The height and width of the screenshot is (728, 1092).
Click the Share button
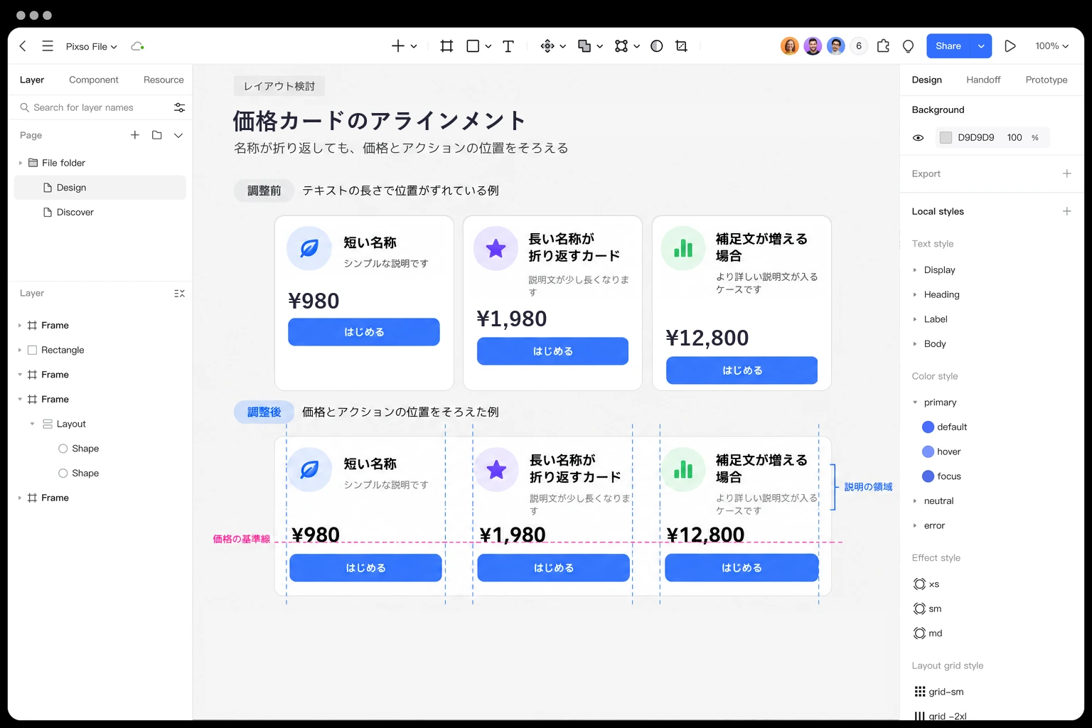click(948, 46)
